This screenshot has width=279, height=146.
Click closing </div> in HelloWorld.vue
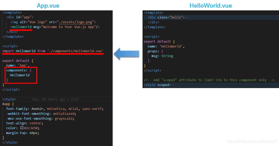(x=153, y=22)
